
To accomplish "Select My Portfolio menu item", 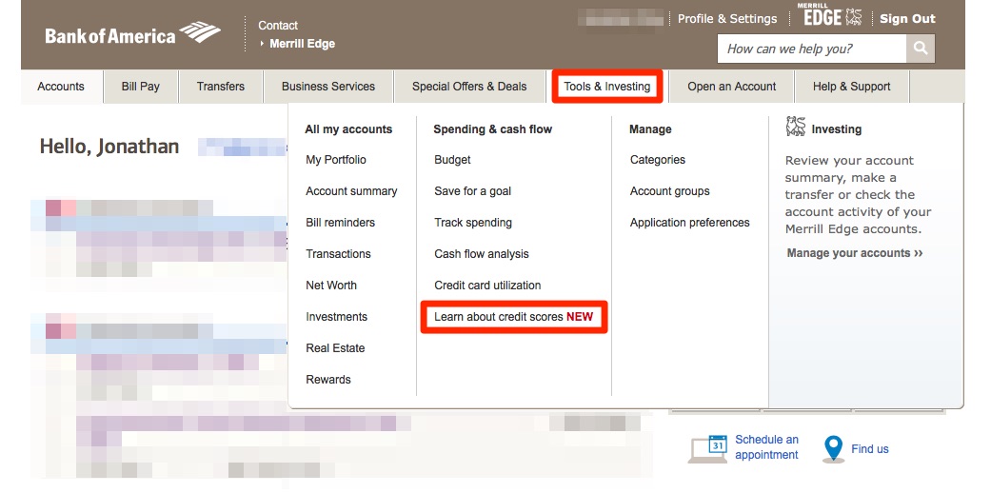I will coord(336,160).
